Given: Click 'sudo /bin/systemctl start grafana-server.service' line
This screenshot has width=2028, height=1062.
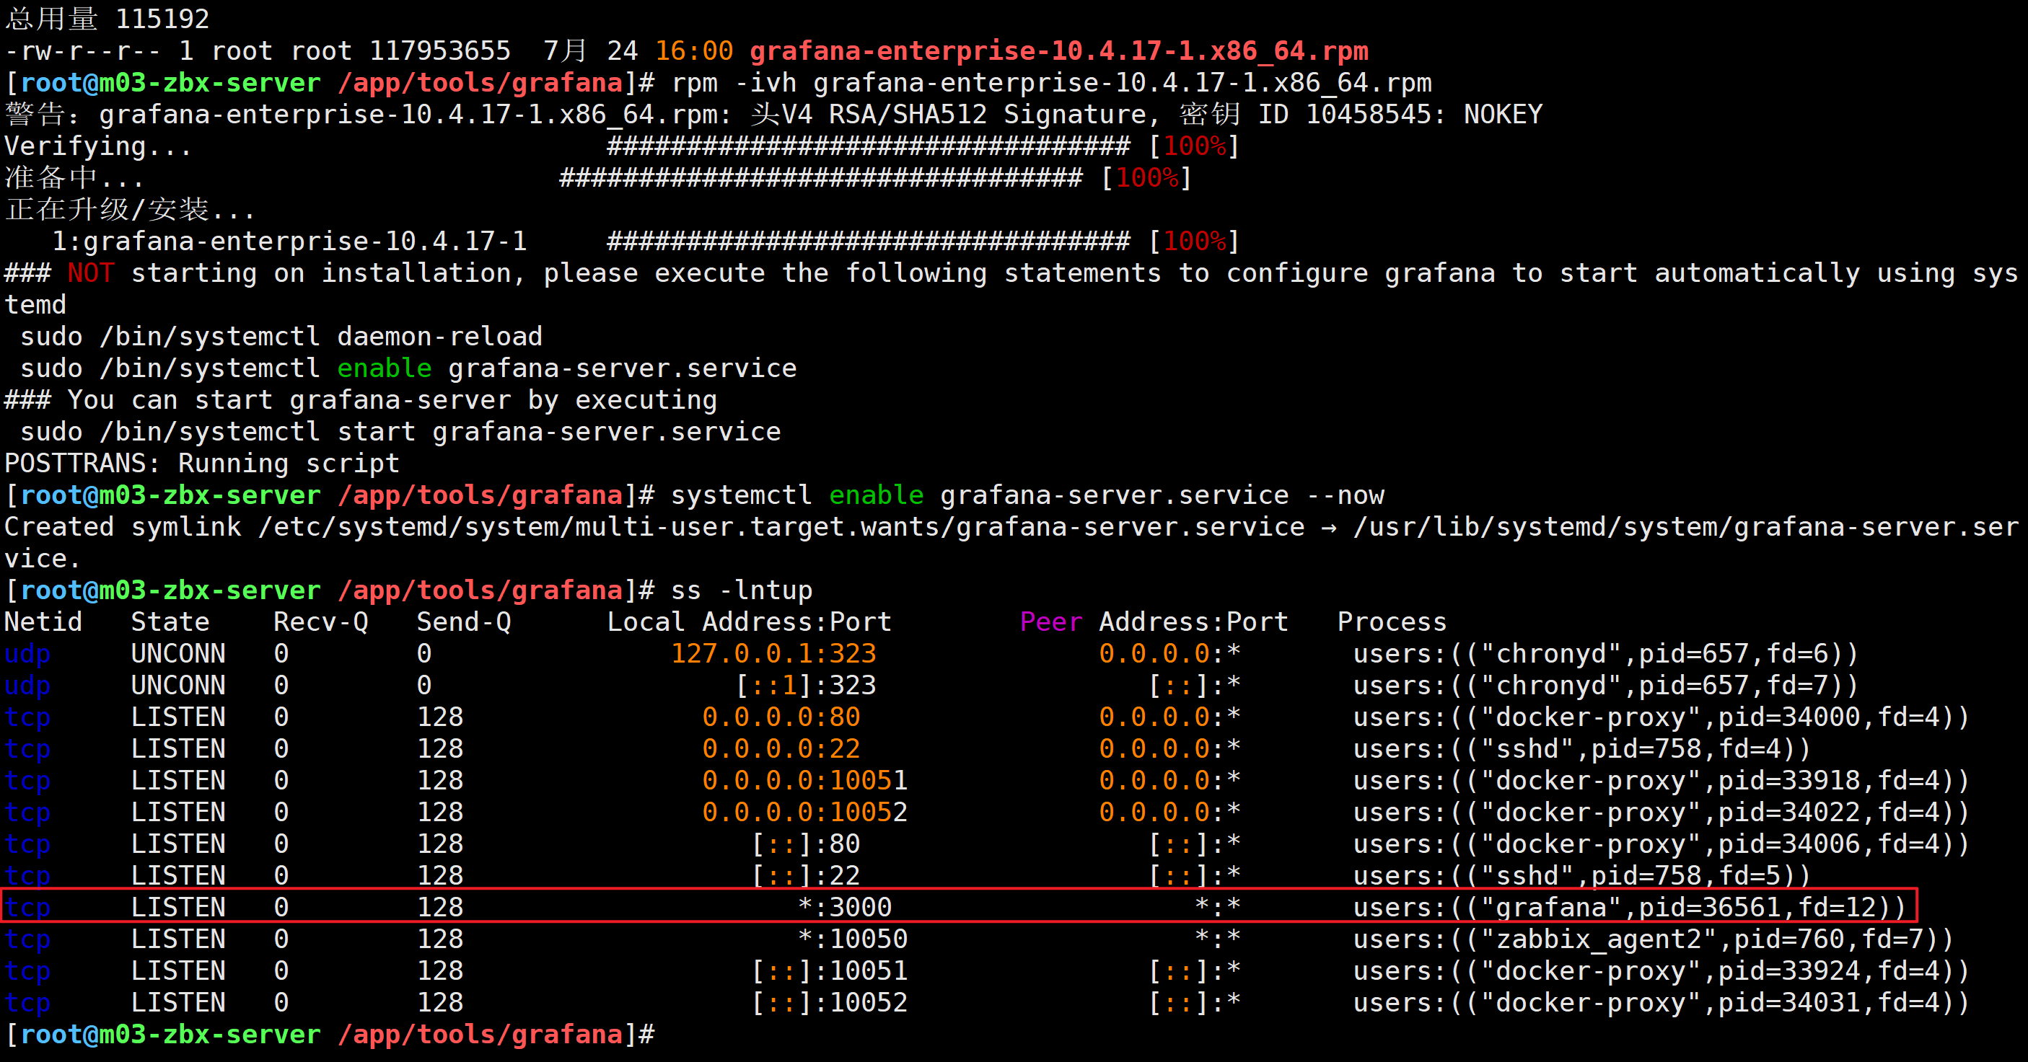Looking at the screenshot, I should (400, 432).
